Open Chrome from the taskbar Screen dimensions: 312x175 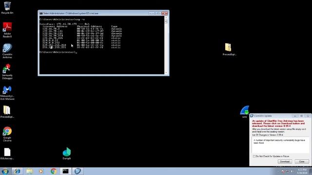pos(53,171)
